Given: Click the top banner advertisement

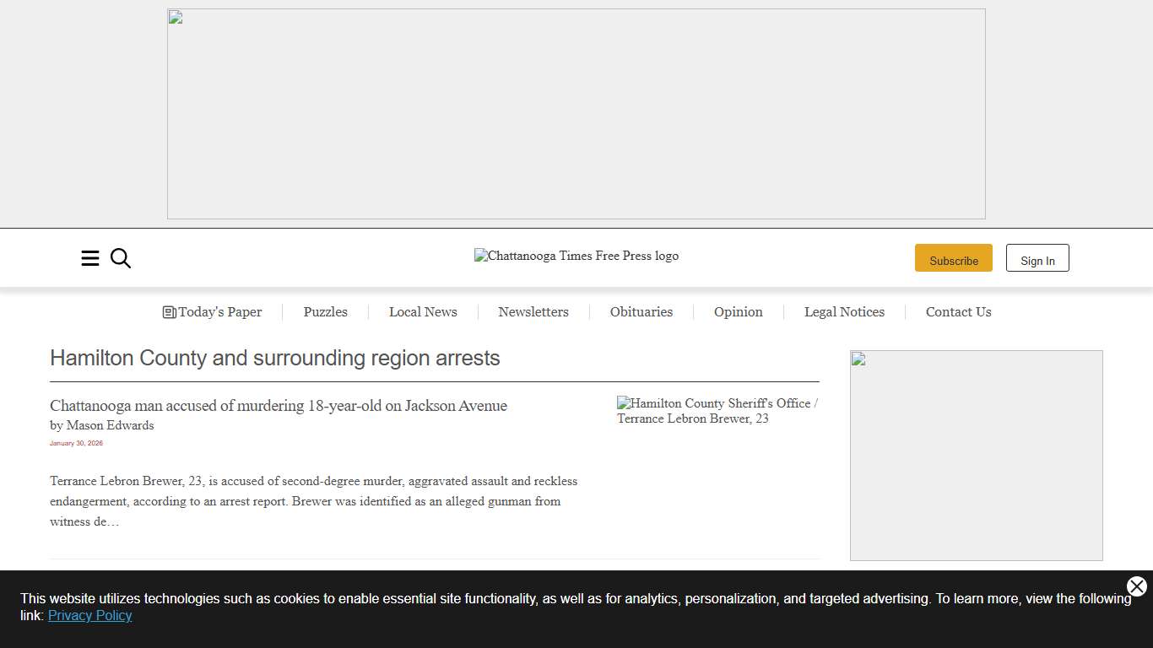Looking at the screenshot, I should point(576,114).
